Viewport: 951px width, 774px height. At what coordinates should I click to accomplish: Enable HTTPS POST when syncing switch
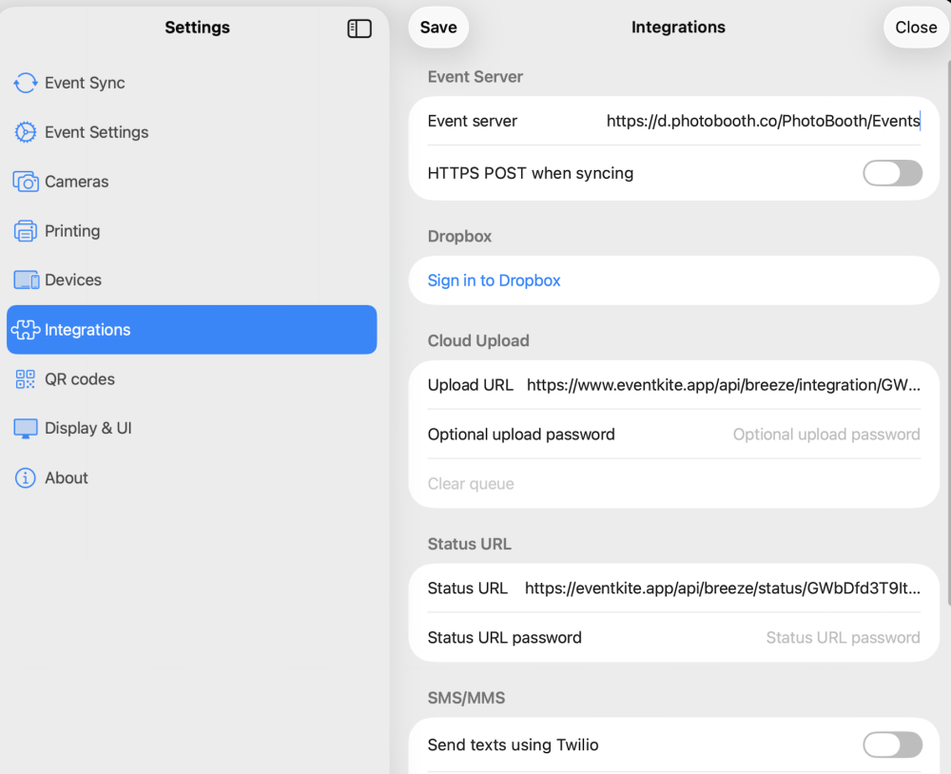(892, 173)
